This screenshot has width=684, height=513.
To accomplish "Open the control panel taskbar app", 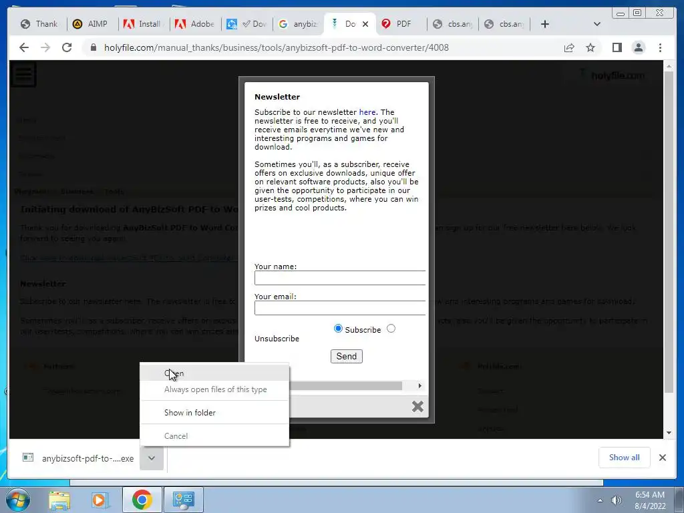I will coord(183,500).
